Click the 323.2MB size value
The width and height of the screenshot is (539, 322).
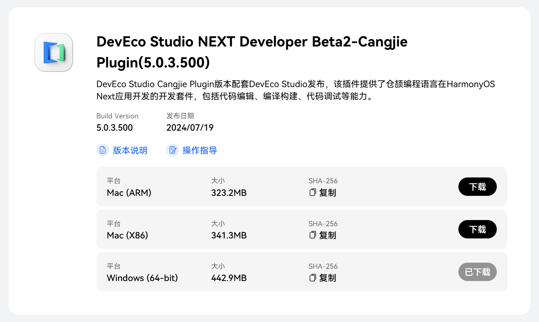229,193
